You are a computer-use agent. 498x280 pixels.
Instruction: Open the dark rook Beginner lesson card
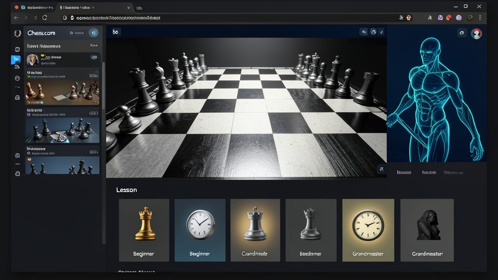click(311, 230)
